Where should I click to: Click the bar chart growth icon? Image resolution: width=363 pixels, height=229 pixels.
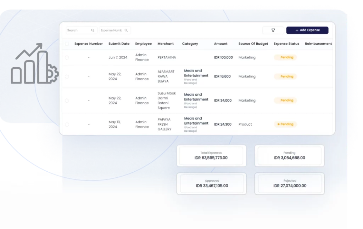click(34, 64)
